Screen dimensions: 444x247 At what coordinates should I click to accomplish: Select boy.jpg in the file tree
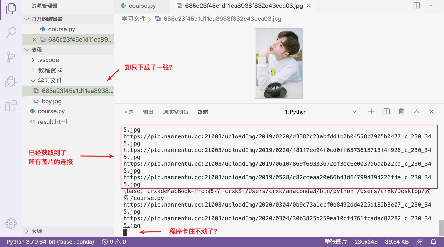coord(68,101)
